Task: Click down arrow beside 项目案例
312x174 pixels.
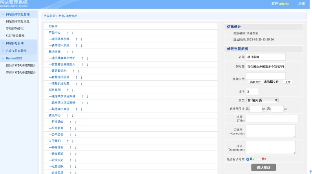Action: pos(72,90)
